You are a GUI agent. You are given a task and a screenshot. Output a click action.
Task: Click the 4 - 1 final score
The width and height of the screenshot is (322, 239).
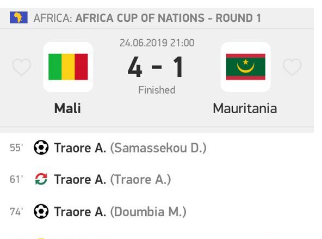(x=155, y=67)
